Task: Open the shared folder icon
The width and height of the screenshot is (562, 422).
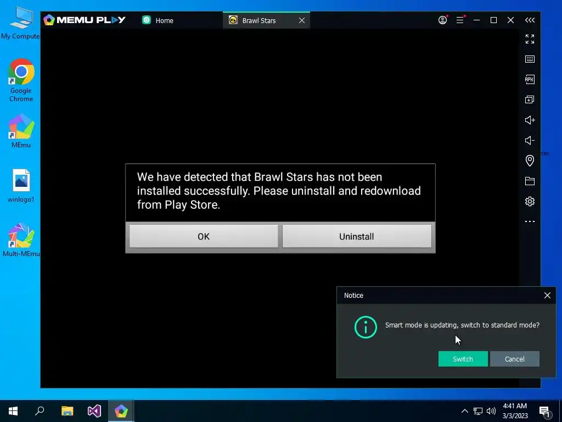Action: click(530, 181)
